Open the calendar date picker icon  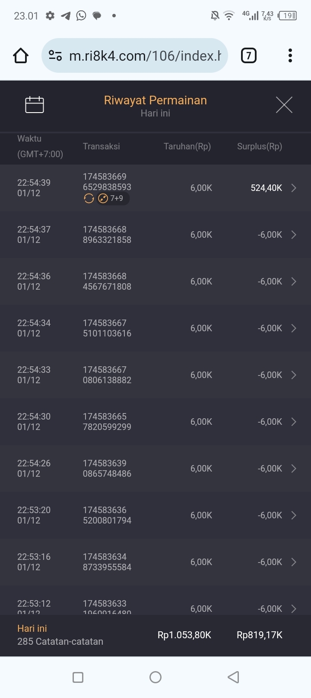35,105
